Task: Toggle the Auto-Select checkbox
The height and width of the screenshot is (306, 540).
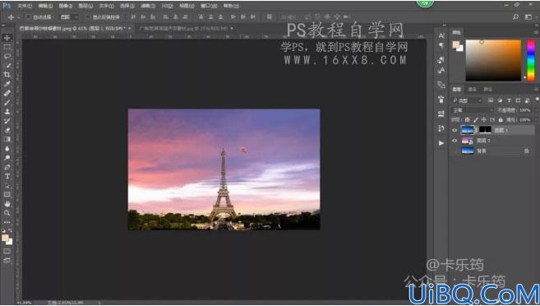Action: [x=29, y=17]
